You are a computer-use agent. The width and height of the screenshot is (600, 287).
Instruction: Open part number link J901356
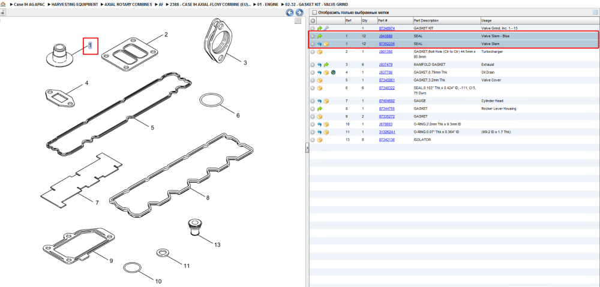click(x=385, y=52)
